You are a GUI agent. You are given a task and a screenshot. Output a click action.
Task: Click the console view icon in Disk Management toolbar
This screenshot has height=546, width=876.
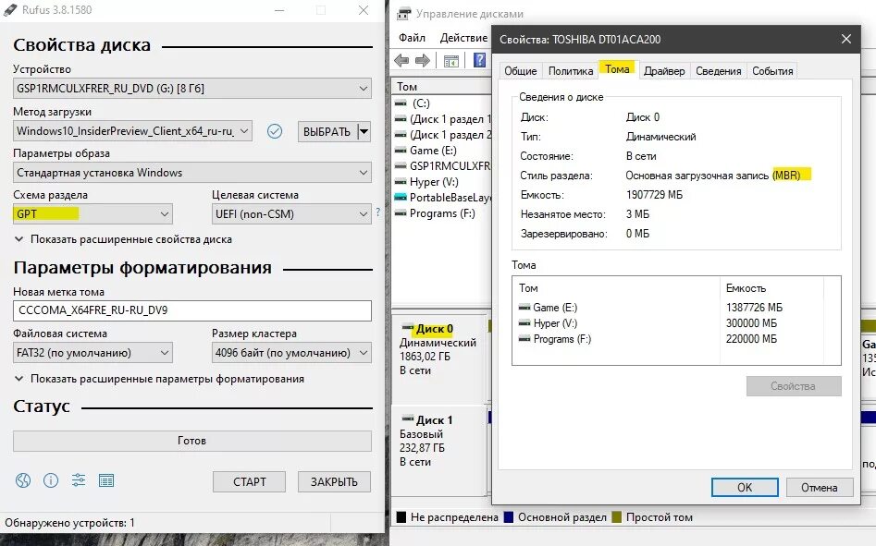451,61
